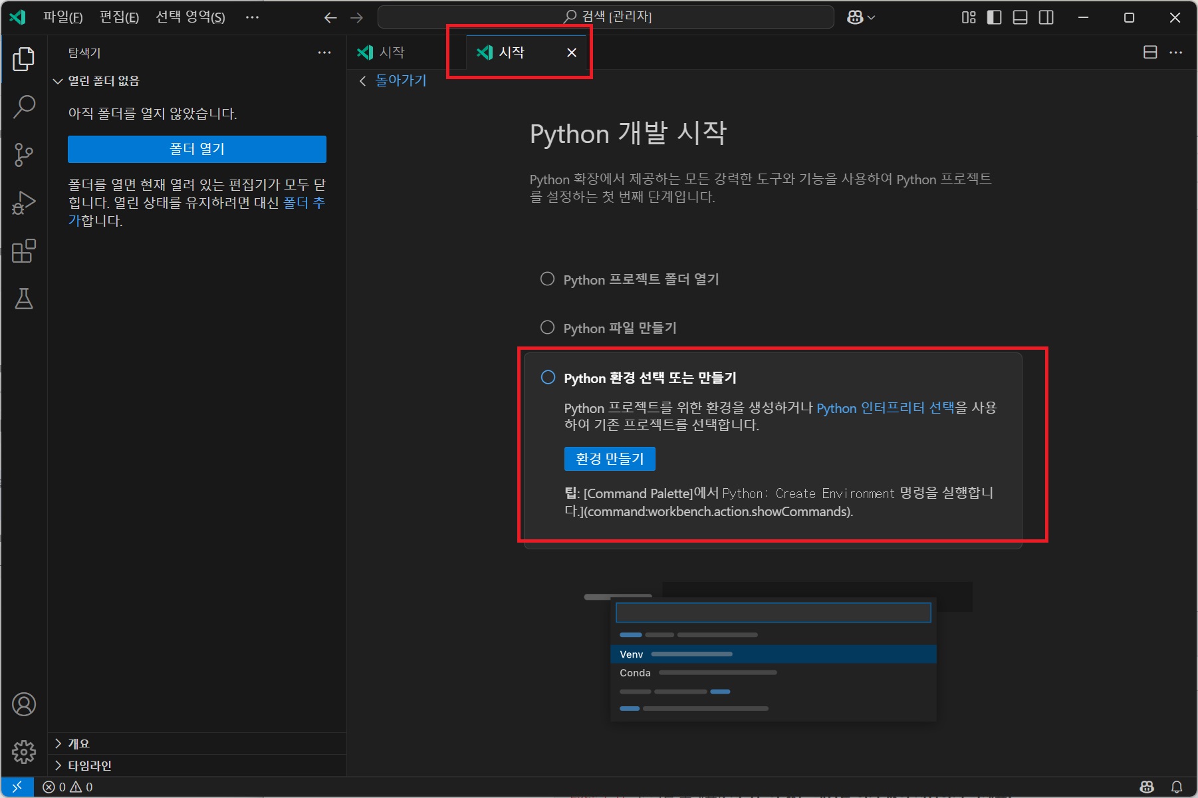Click the 검색 command center box

606,17
